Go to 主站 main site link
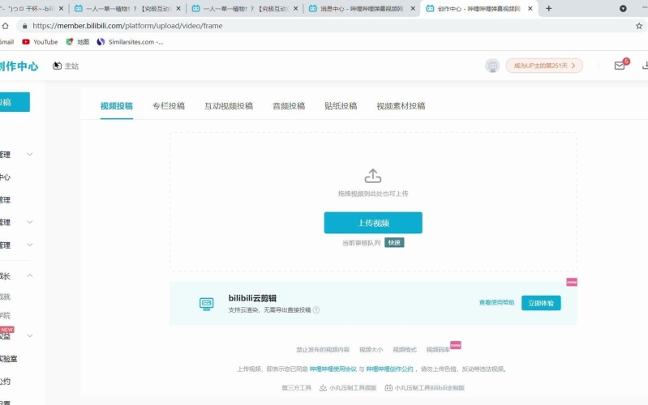Image resolution: width=648 pixels, height=405 pixels. [71, 66]
